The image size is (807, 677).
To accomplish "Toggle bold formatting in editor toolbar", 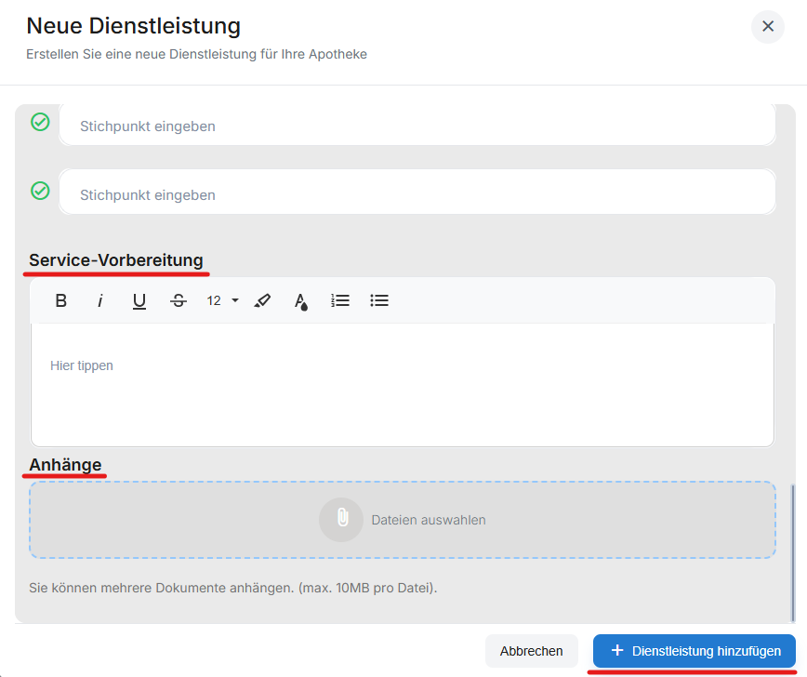I will tap(60, 300).
